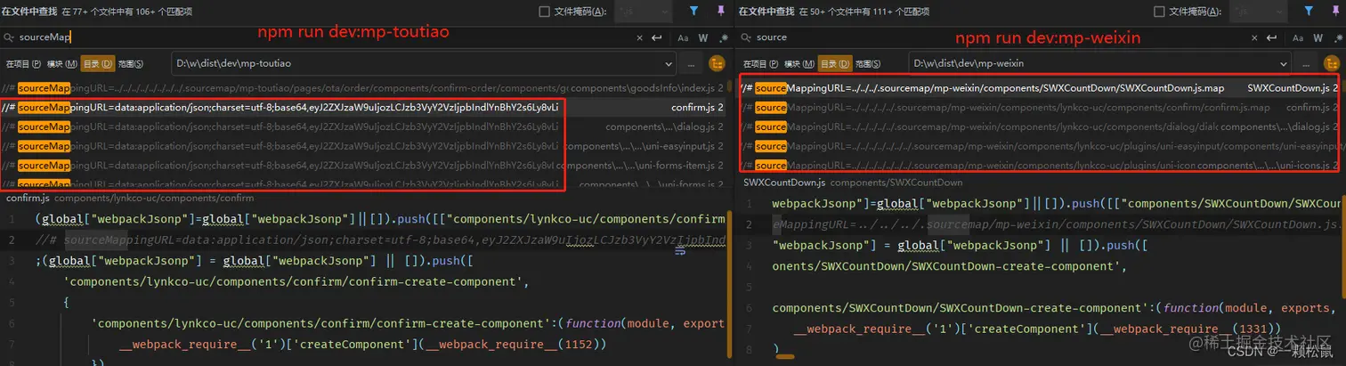Select 模块(M) scope in the mp-toutiao window
The height and width of the screenshot is (366, 1346).
pyautogui.click(x=61, y=64)
